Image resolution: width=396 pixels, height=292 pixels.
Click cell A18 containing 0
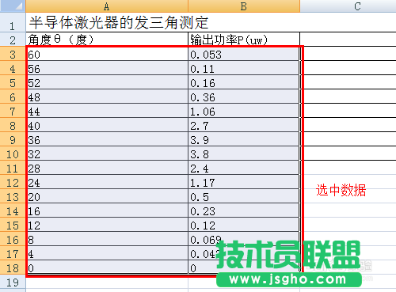click(x=107, y=267)
